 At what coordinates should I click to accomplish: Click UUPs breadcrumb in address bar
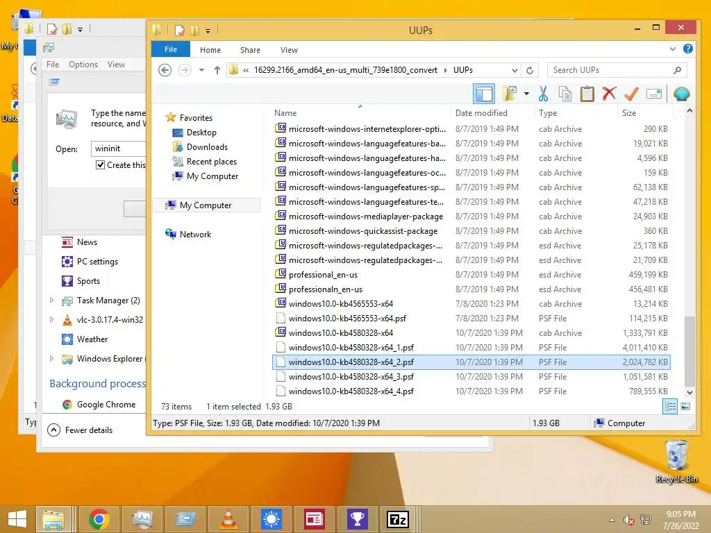coord(463,70)
